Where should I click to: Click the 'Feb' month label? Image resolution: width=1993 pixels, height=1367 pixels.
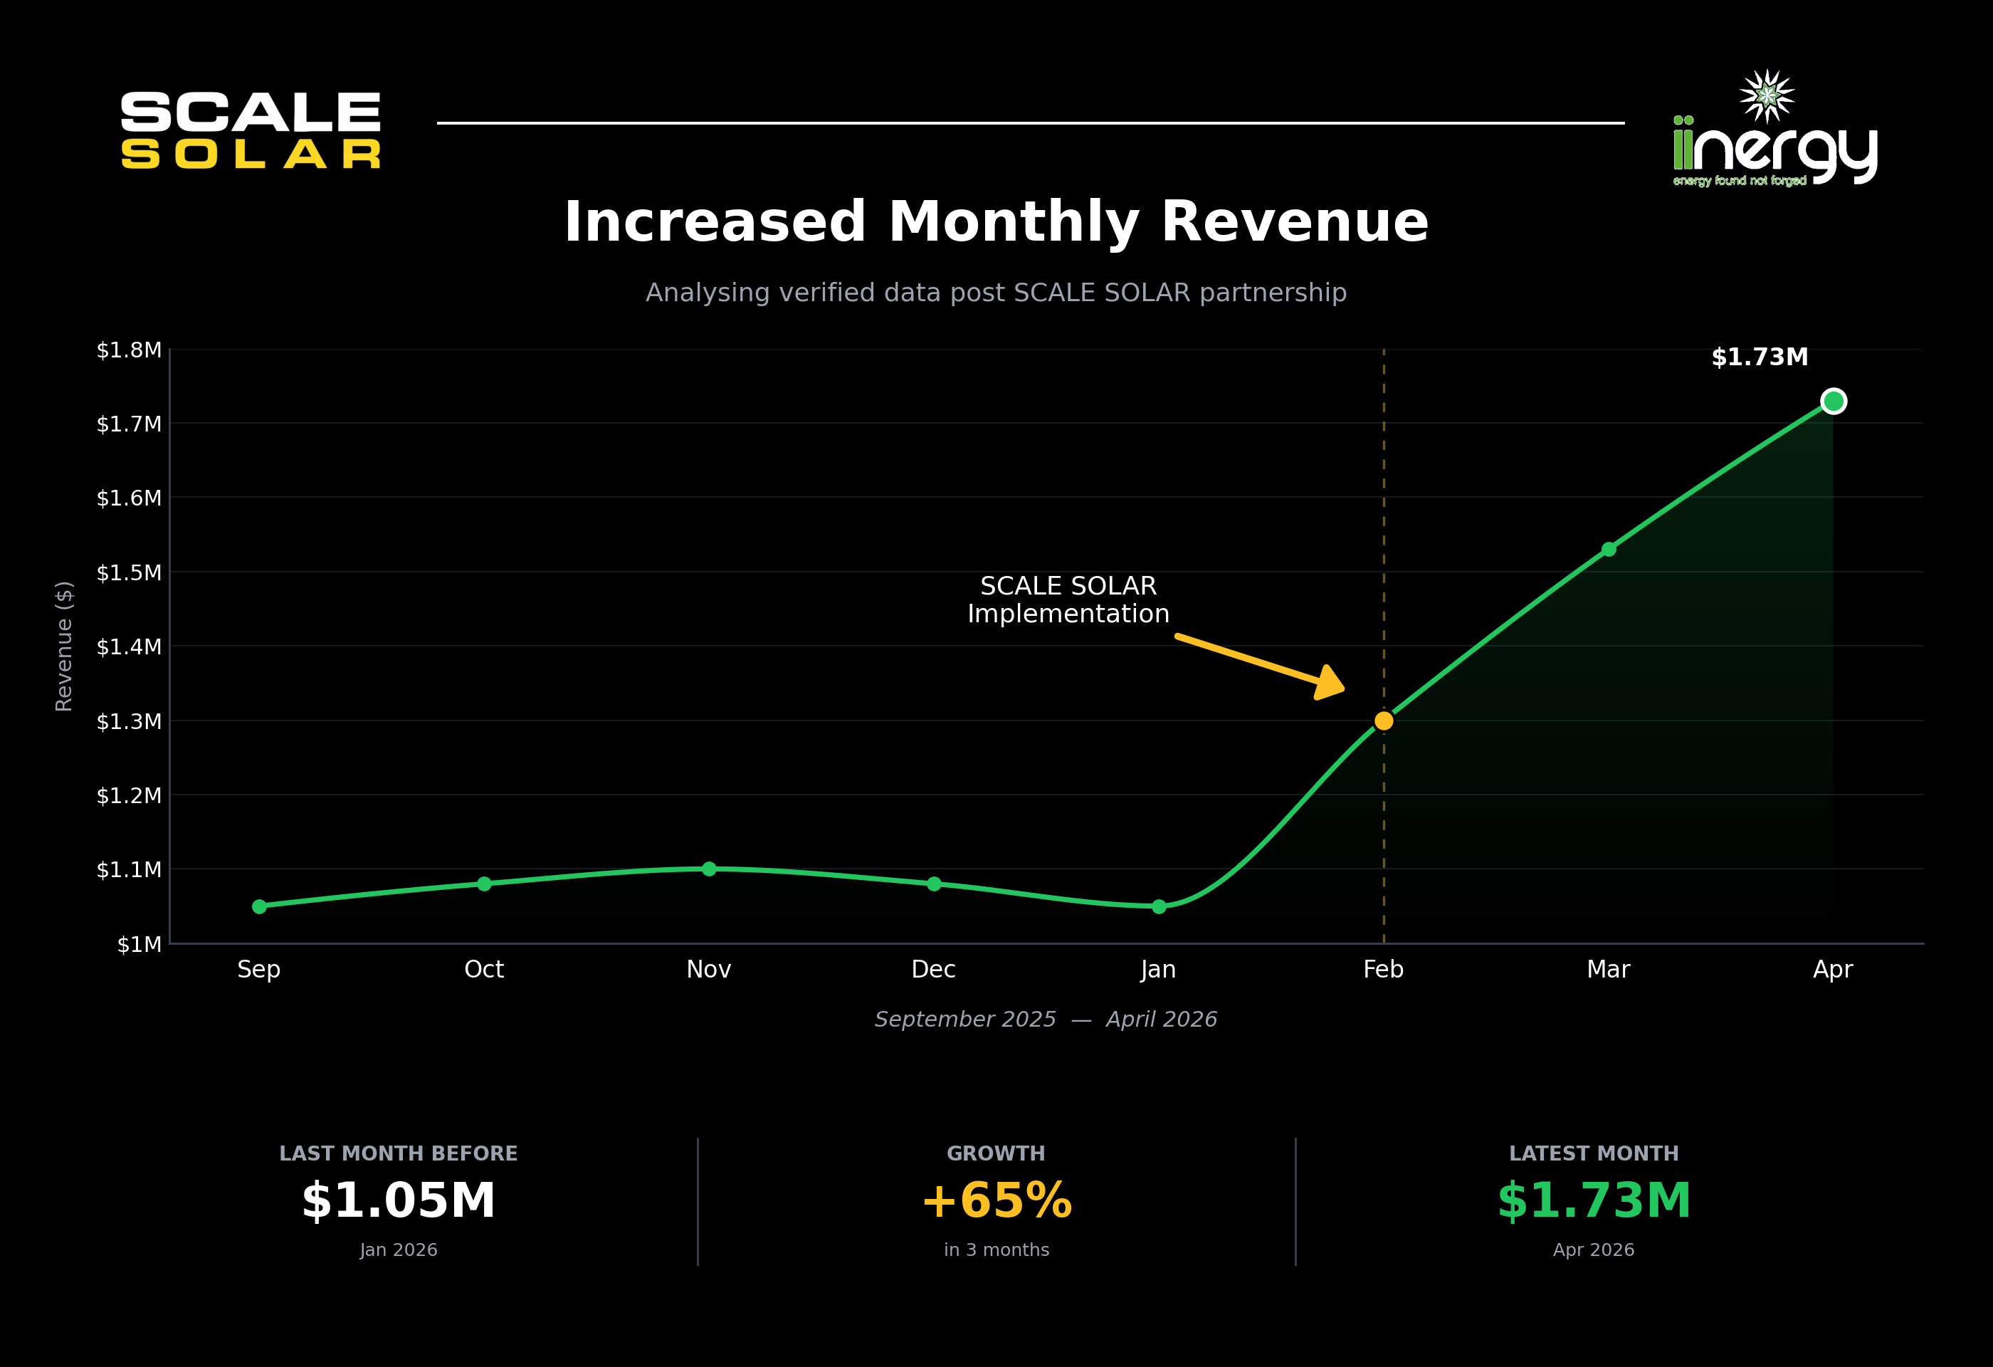point(1383,970)
